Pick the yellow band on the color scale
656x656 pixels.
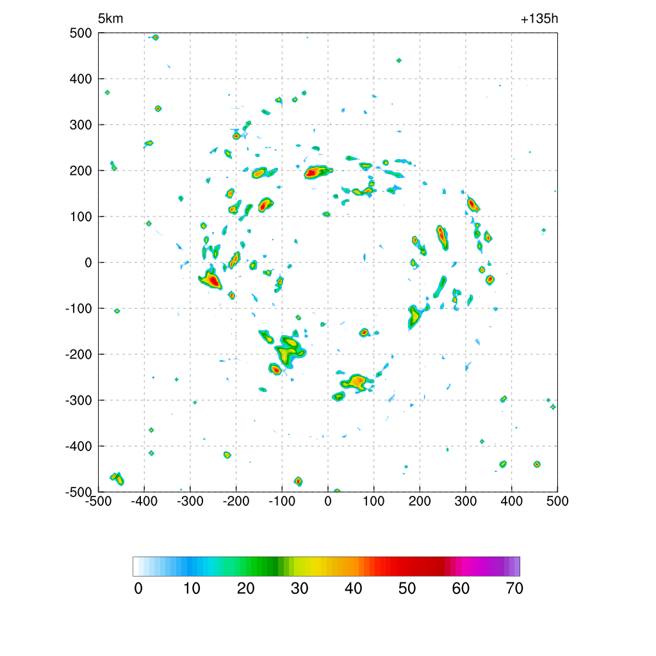312,566
